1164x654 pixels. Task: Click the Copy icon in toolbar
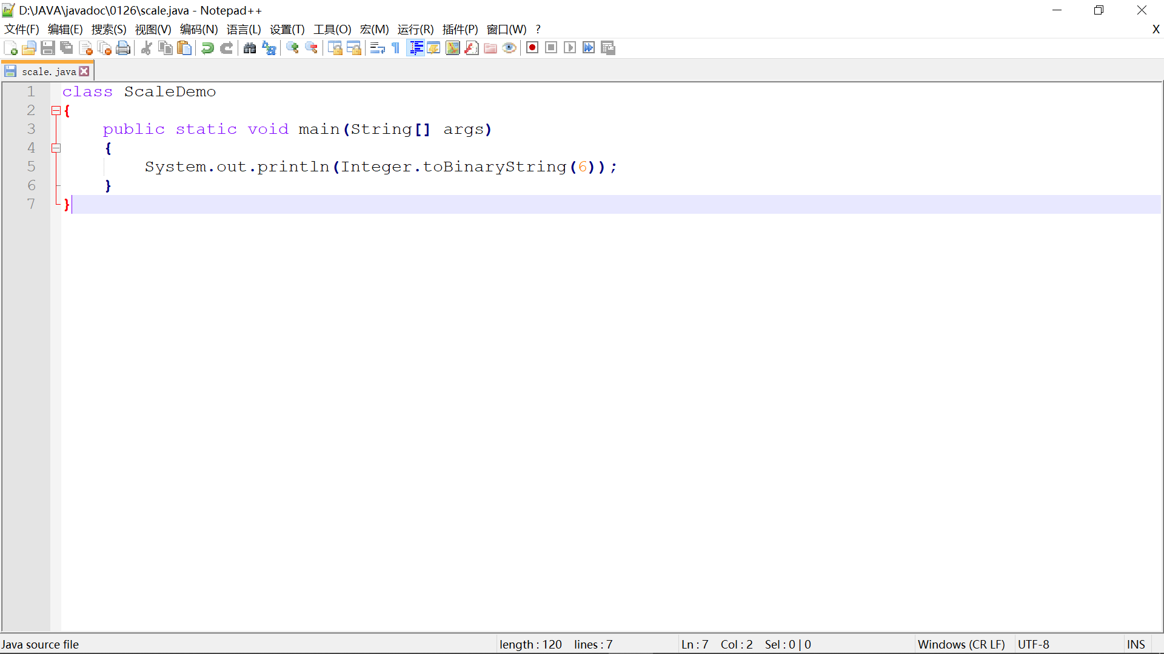[165, 48]
